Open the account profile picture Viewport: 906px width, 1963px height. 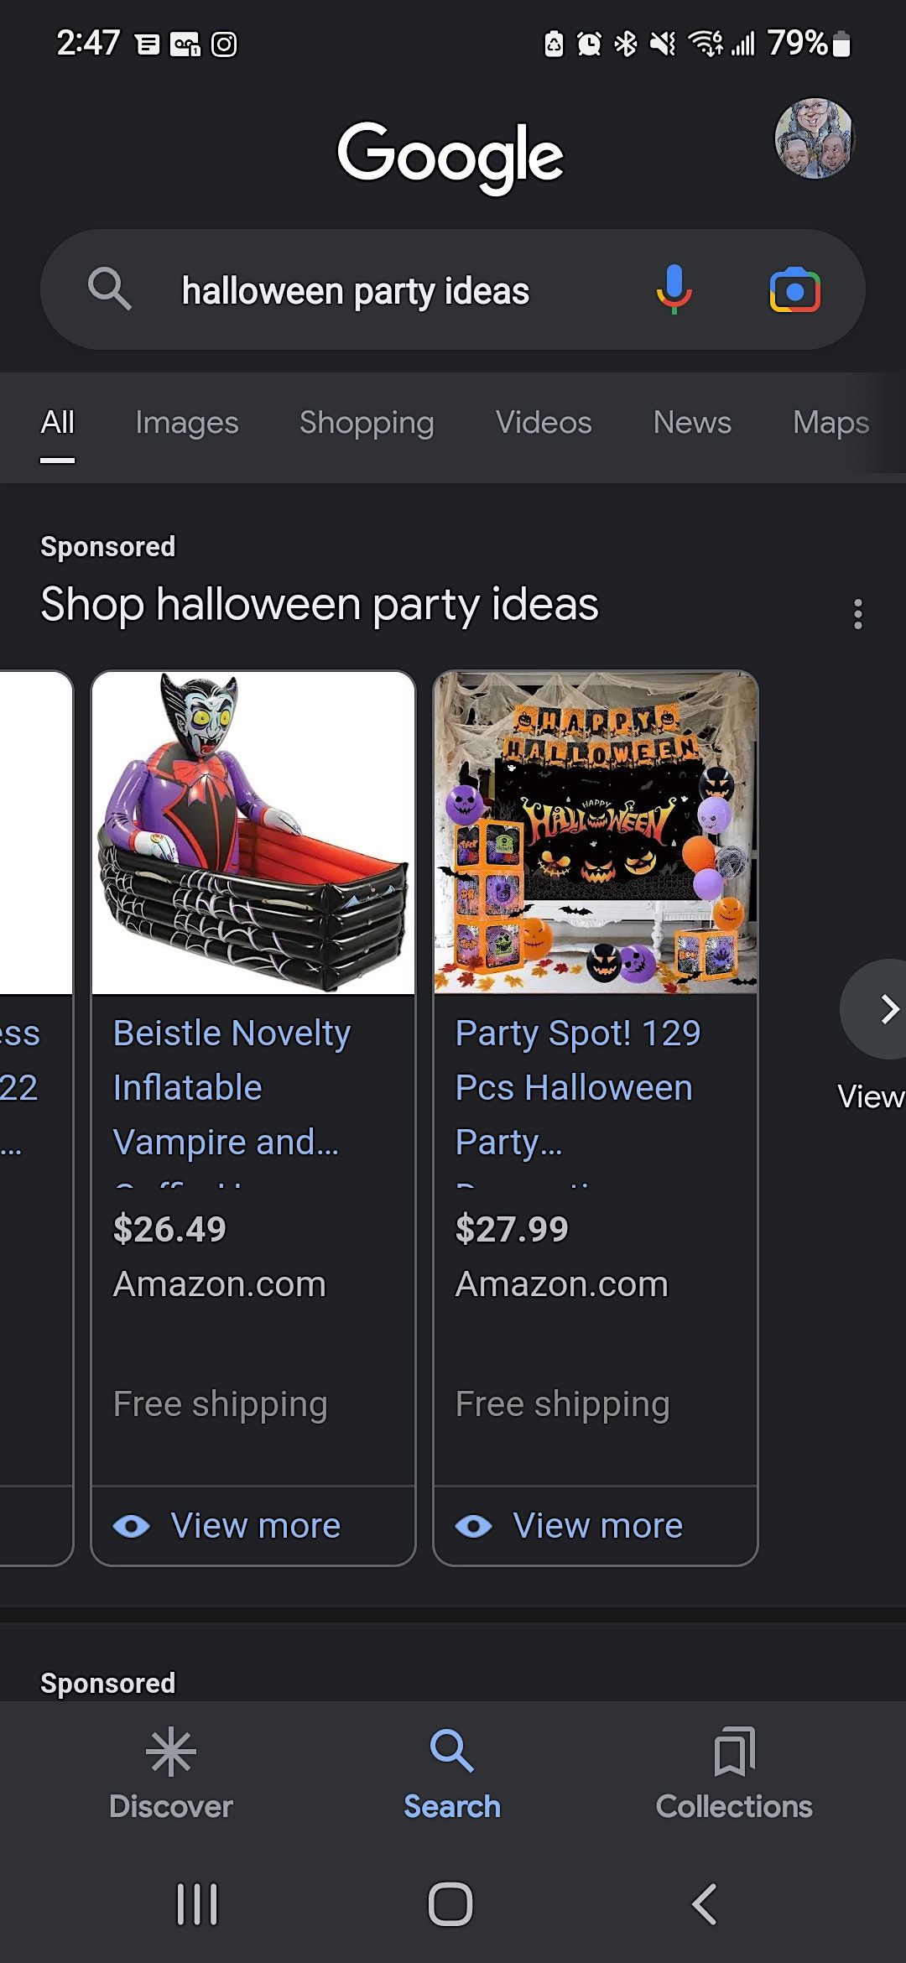click(x=813, y=138)
